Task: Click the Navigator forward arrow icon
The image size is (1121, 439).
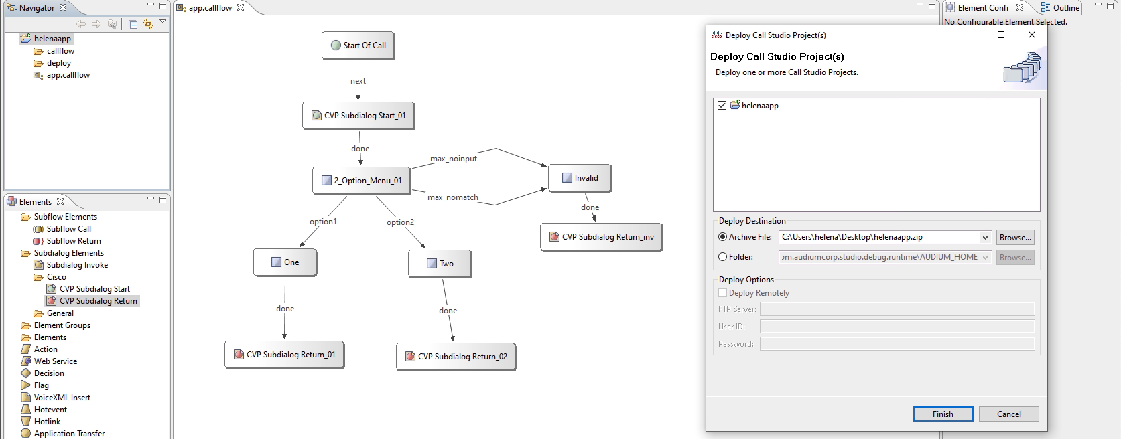Action: (x=96, y=24)
